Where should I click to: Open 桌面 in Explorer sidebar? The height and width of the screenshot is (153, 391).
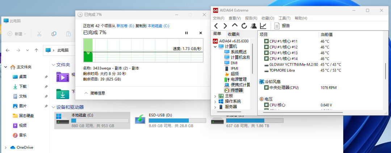[x=23, y=77]
